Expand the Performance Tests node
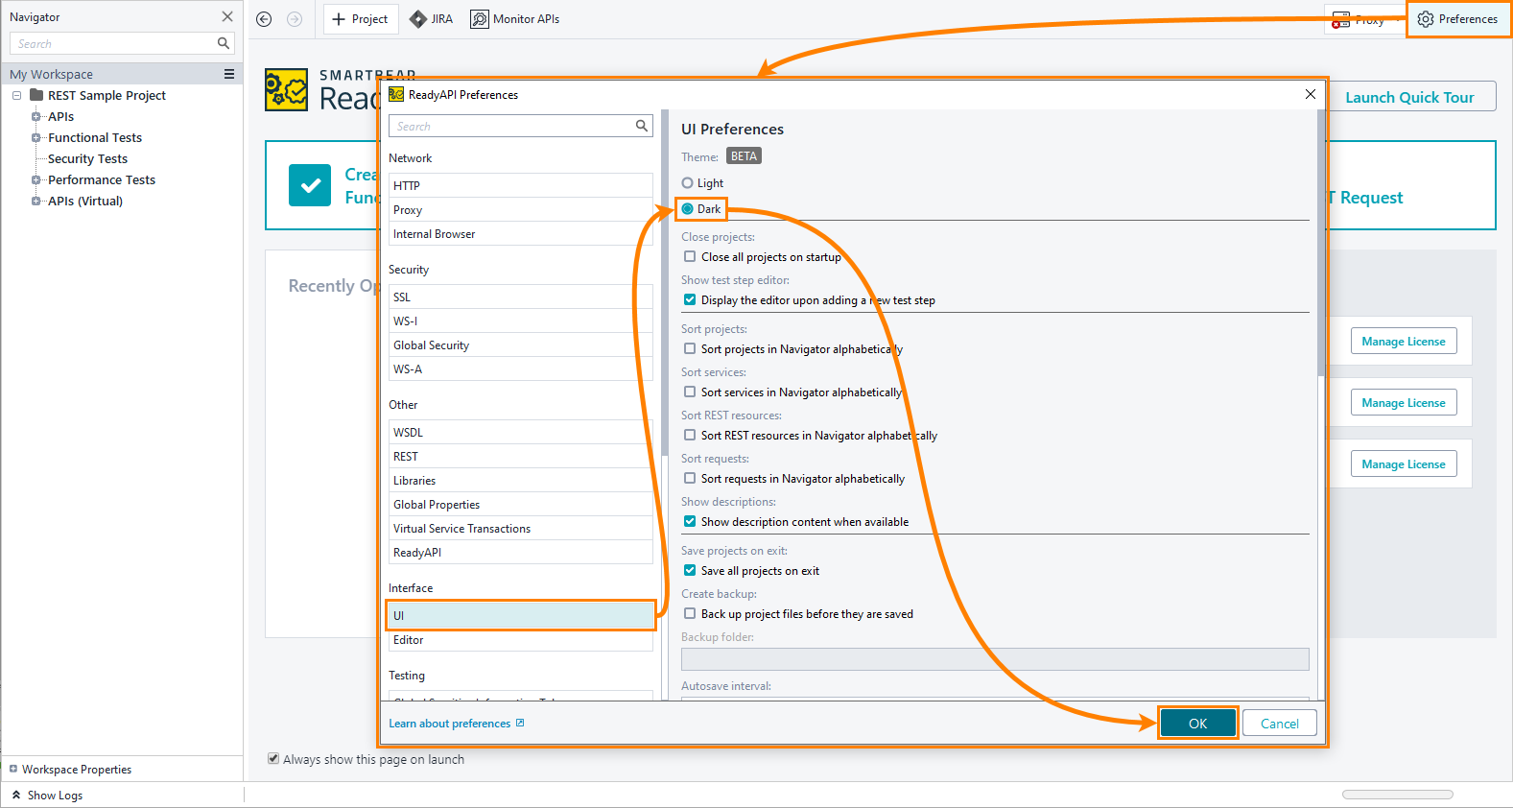Screen dimensions: 1513x808 [x=36, y=179]
